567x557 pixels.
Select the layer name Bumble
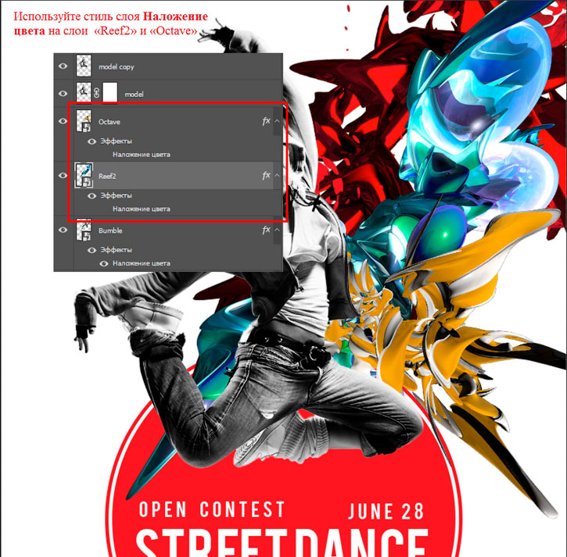pyautogui.click(x=110, y=230)
